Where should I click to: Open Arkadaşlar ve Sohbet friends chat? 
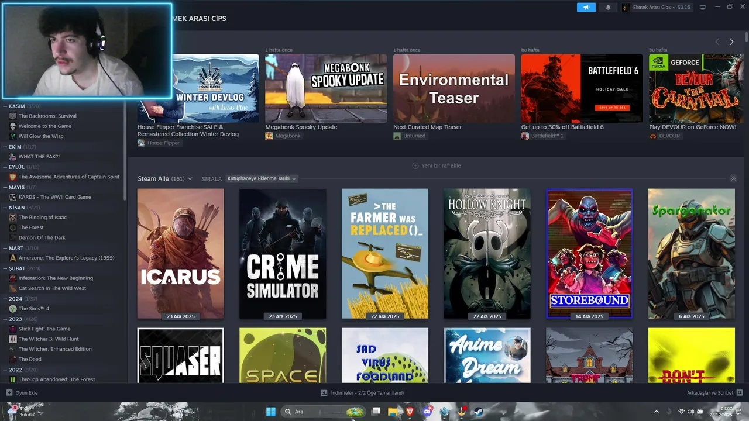click(x=714, y=393)
